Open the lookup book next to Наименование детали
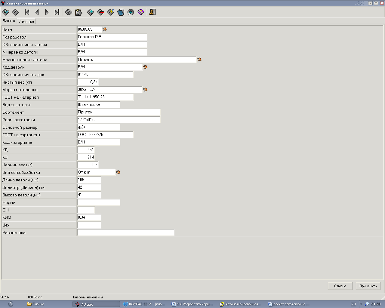 199,60
